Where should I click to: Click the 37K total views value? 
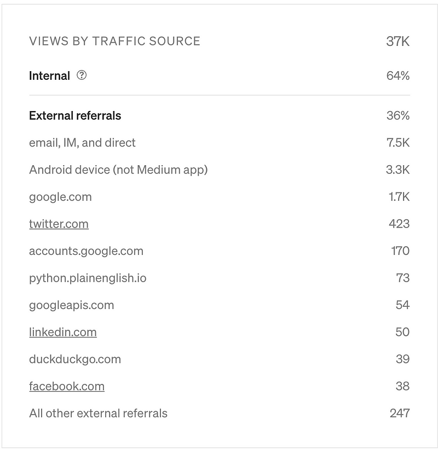point(397,41)
